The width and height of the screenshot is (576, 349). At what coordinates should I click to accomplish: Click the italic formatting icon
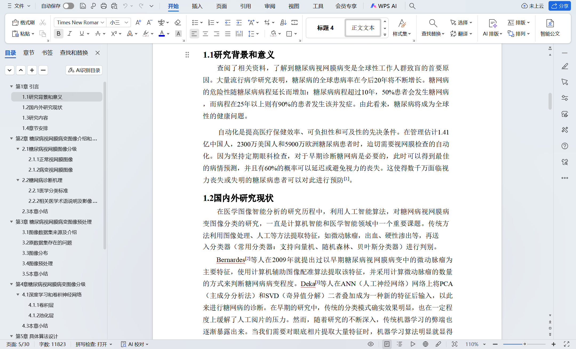click(x=70, y=34)
